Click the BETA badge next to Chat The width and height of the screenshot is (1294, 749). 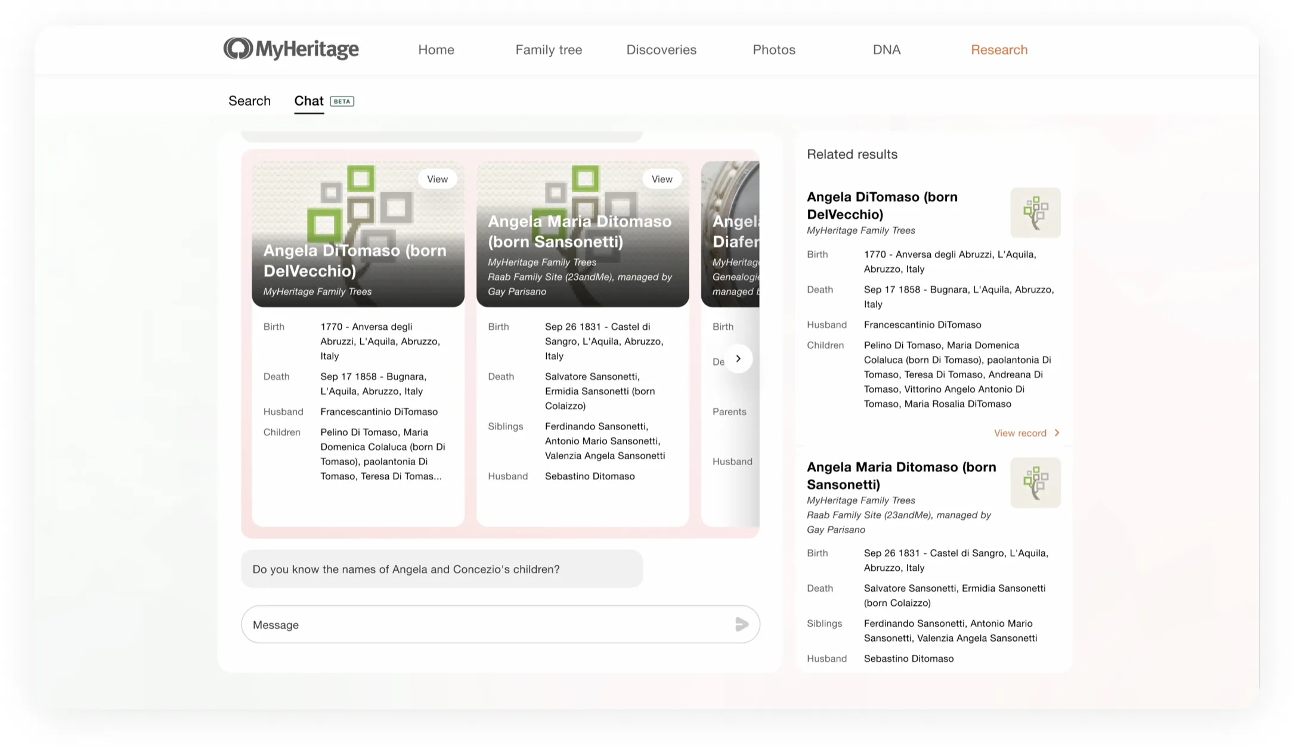[342, 101]
